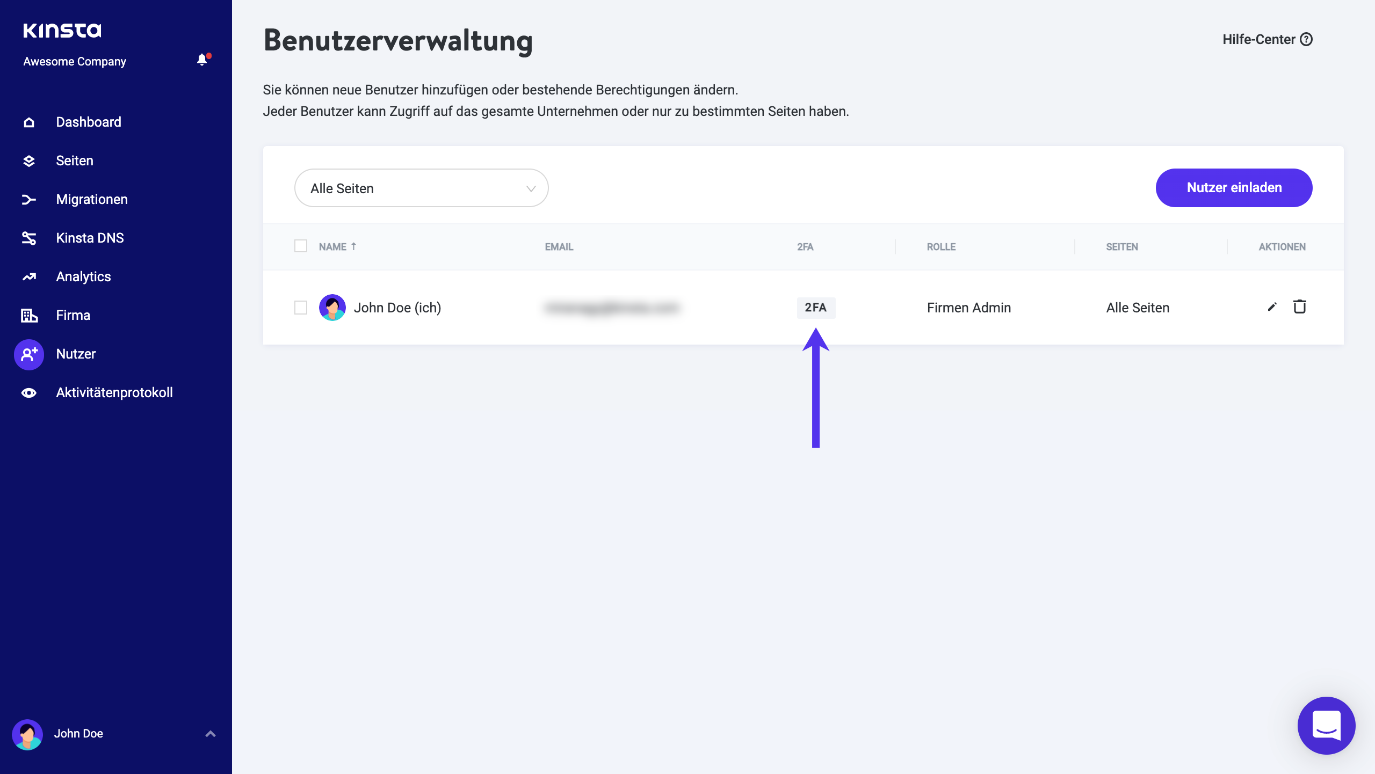Click the Firma navigation icon

coord(28,315)
